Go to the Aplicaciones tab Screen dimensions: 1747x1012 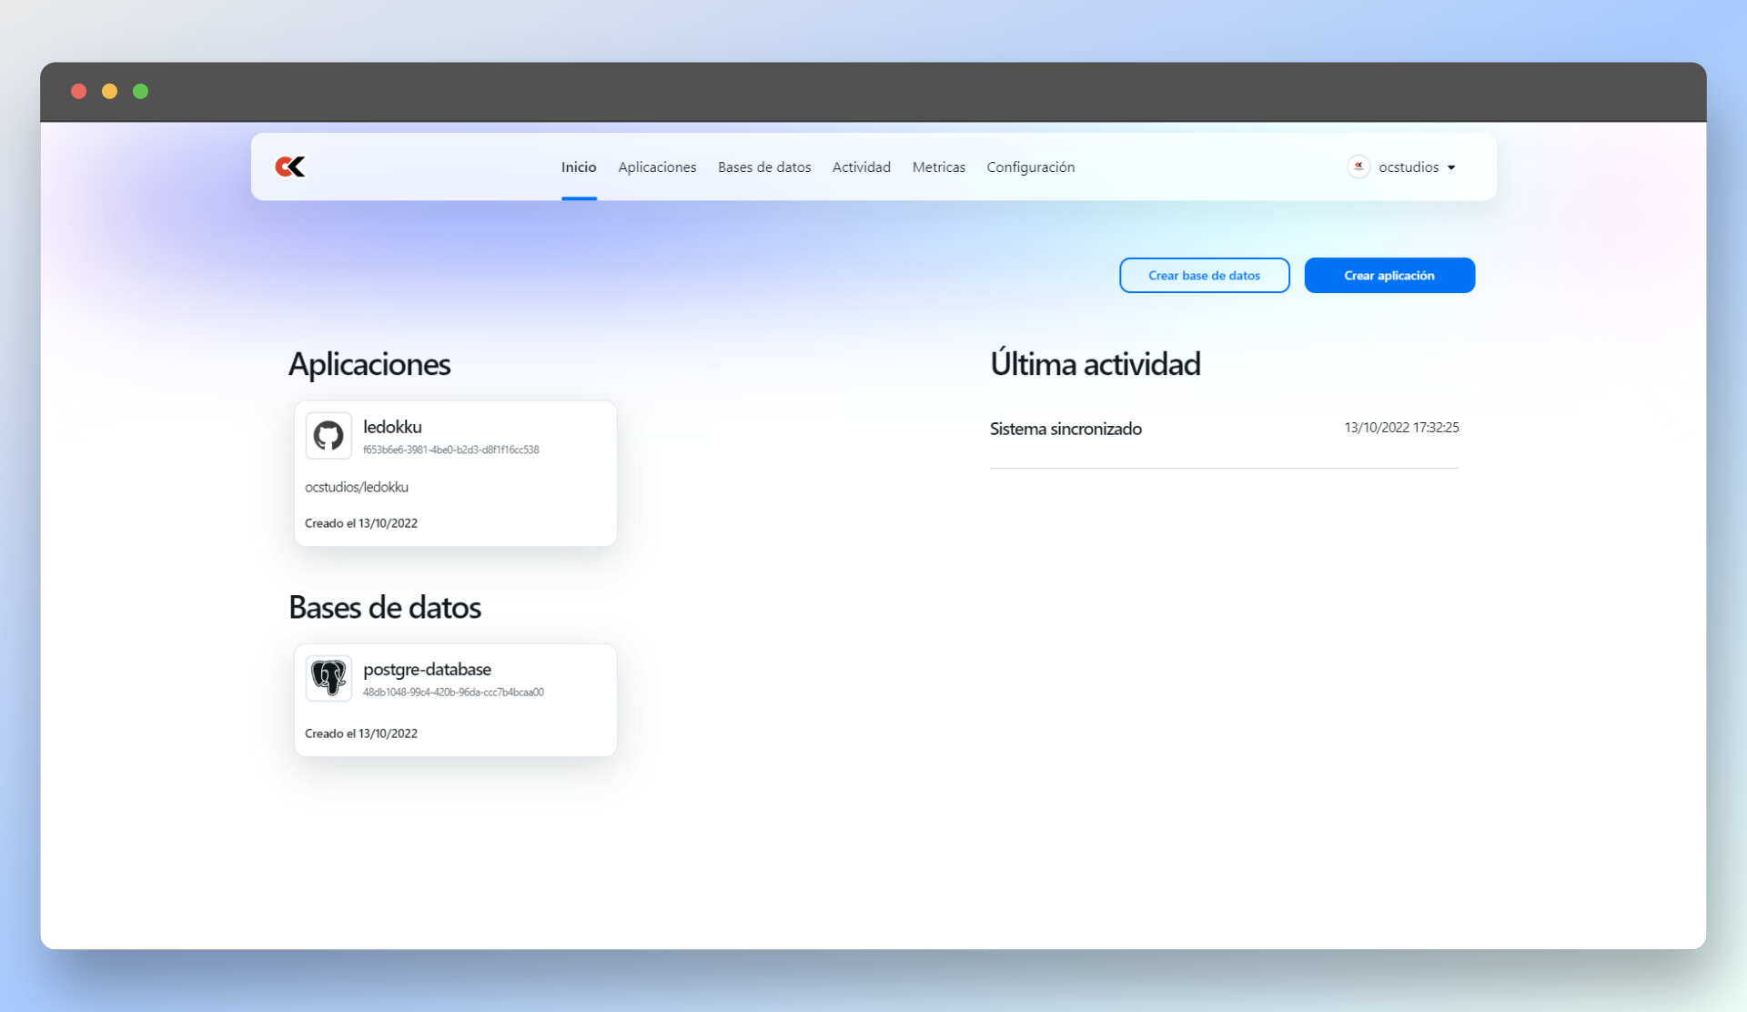[x=657, y=167]
